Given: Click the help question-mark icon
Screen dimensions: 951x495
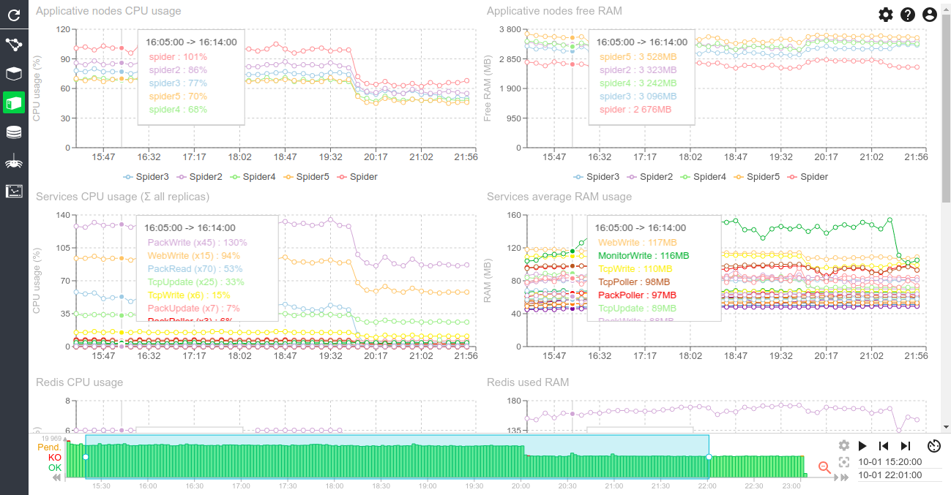Looking at the screenshot, I should coord(908,14).
